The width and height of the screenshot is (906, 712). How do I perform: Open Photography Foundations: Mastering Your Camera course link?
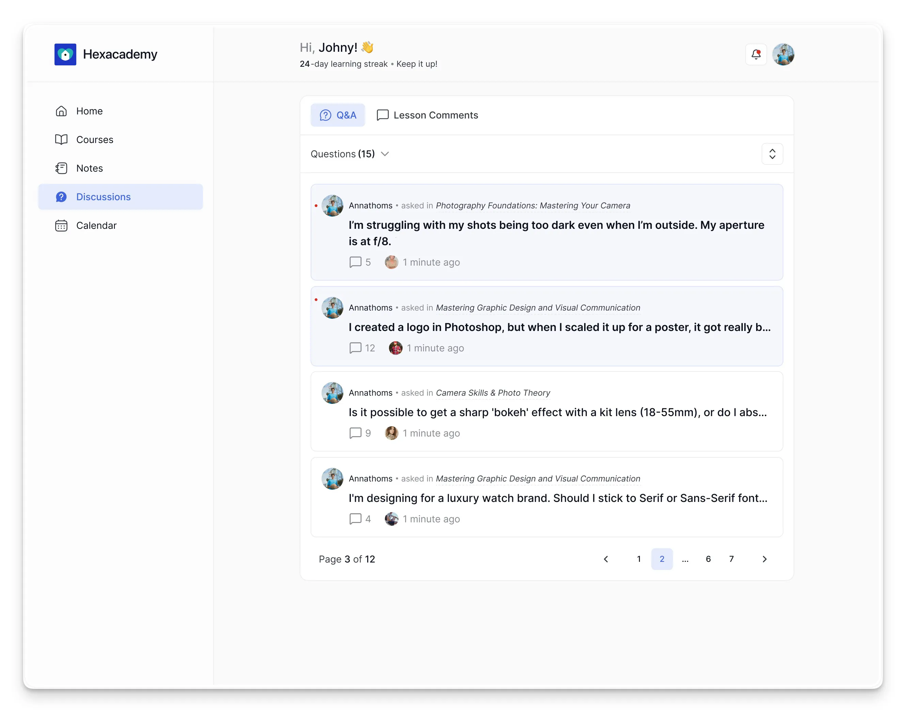point(533,206)
